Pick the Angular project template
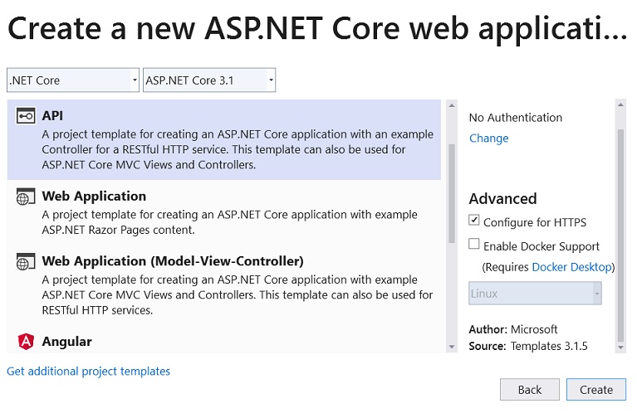The width and height of the screenshot is (637, 413). [x=224, y=342]
